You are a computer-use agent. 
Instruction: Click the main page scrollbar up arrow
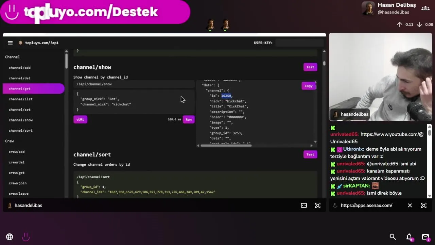pyautogui.click(x=324, y=51)
